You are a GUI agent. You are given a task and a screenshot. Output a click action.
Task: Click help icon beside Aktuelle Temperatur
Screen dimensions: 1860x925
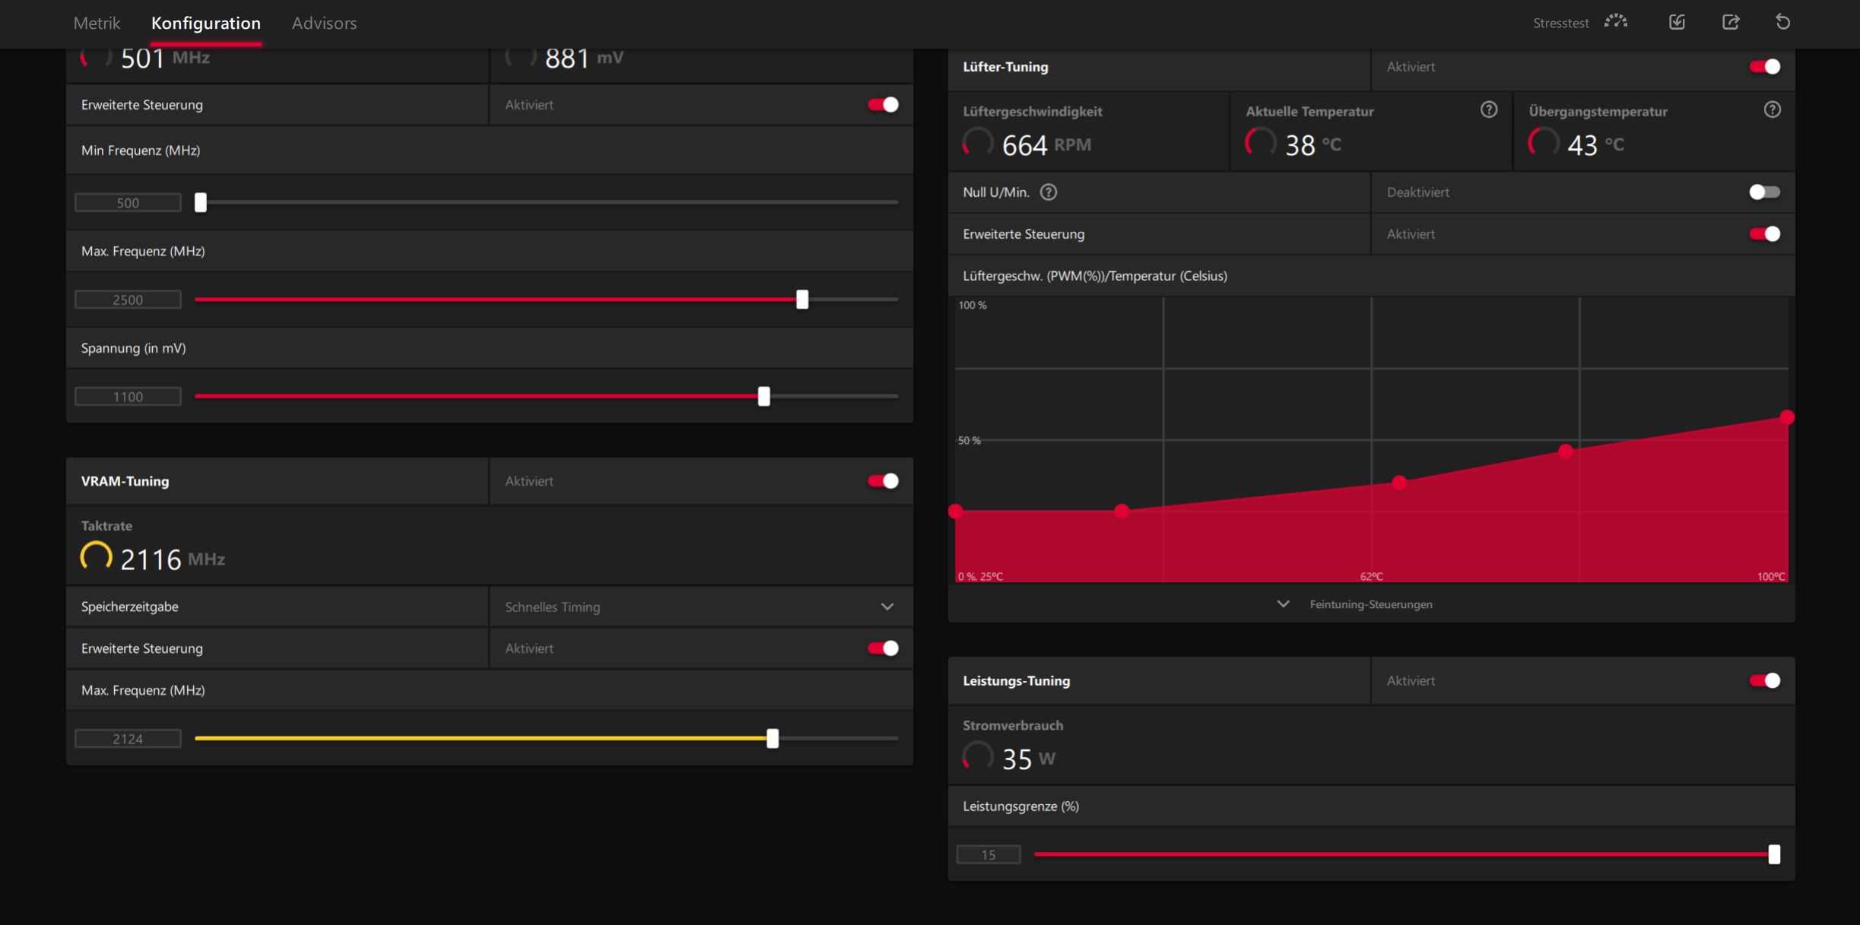pyautogui.click(x=1489, y=110)
